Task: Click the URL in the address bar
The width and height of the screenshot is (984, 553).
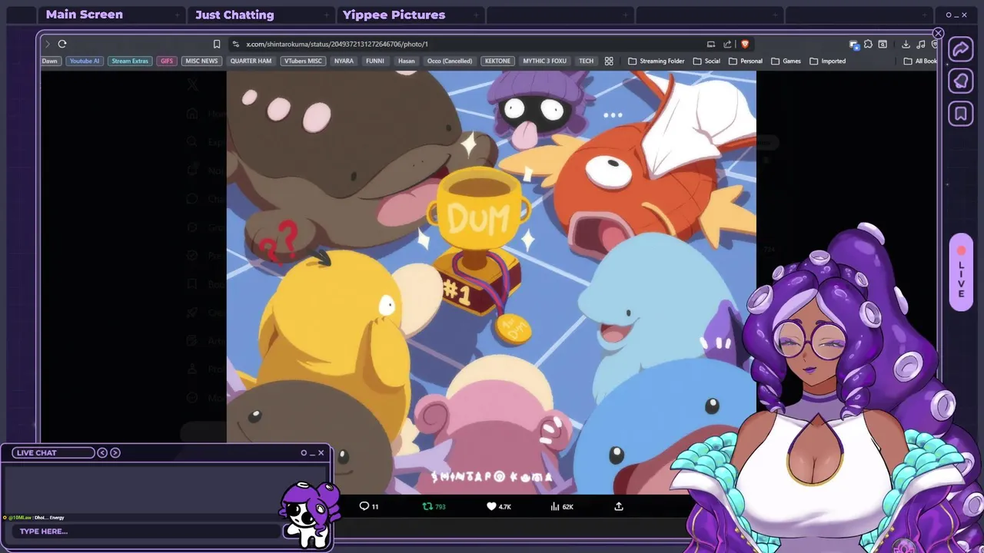Action: click(337, 44)
